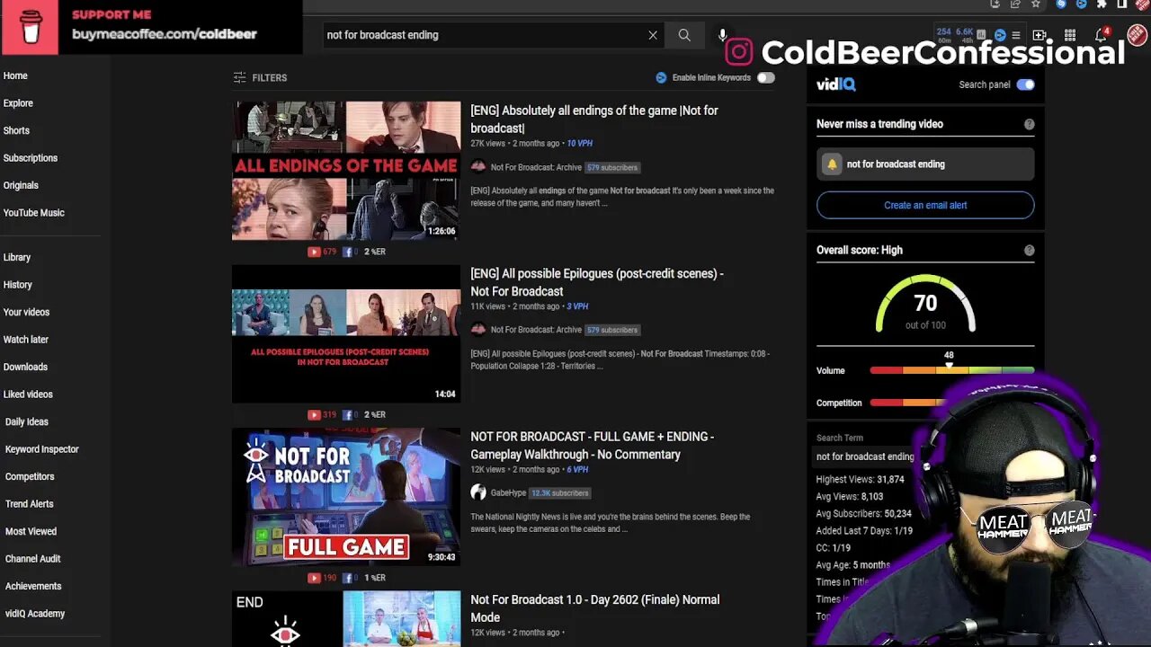Open video title All possible Epilogues (post-credit scenes)
Screen dimensions: 1151x647
[x=597, y=282]
